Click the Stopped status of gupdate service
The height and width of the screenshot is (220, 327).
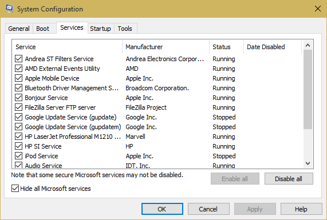(x=224, y=117)
